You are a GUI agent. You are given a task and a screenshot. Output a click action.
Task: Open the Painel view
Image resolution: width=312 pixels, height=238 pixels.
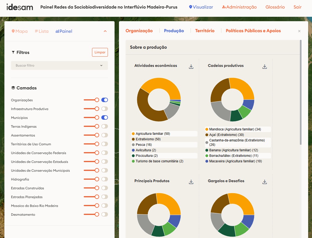64,31
